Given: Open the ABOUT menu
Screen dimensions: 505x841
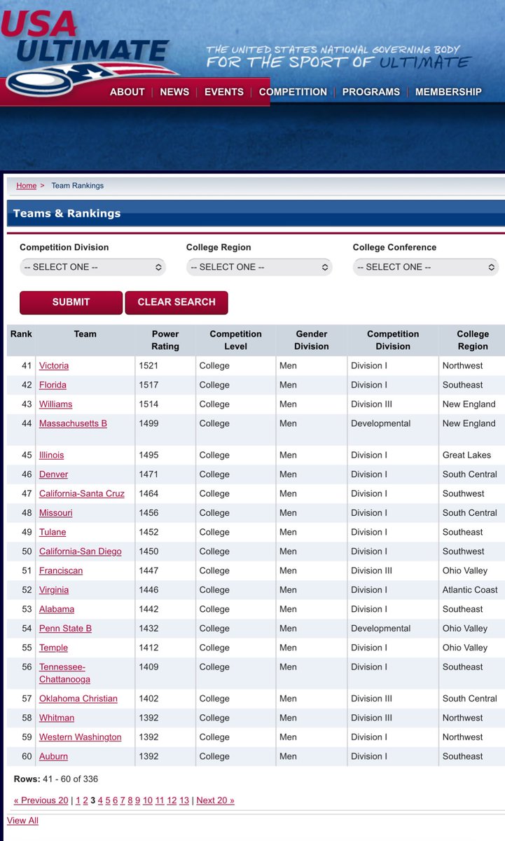Looking at the screenshot, I should (x=127, y=92).
